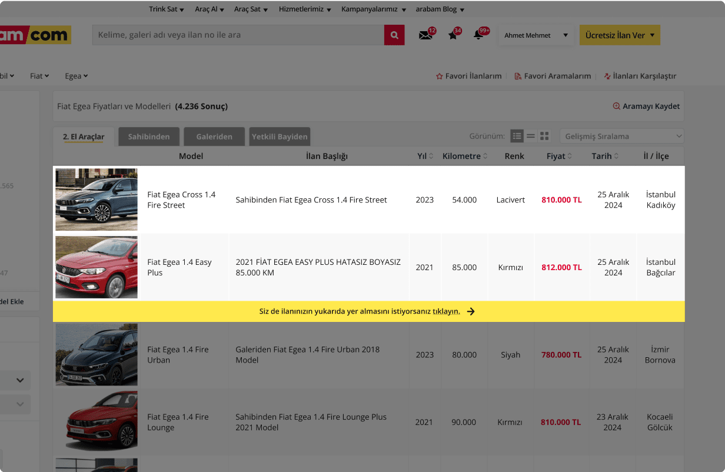Screen dimensions: 725x472
Task: Click Galeriden Fiat Egea 1.4 Fire Urban title
Action: pos(307,355)
